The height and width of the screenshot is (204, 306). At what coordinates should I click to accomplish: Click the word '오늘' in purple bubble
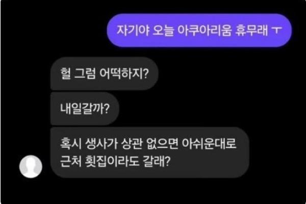point(163,30)
